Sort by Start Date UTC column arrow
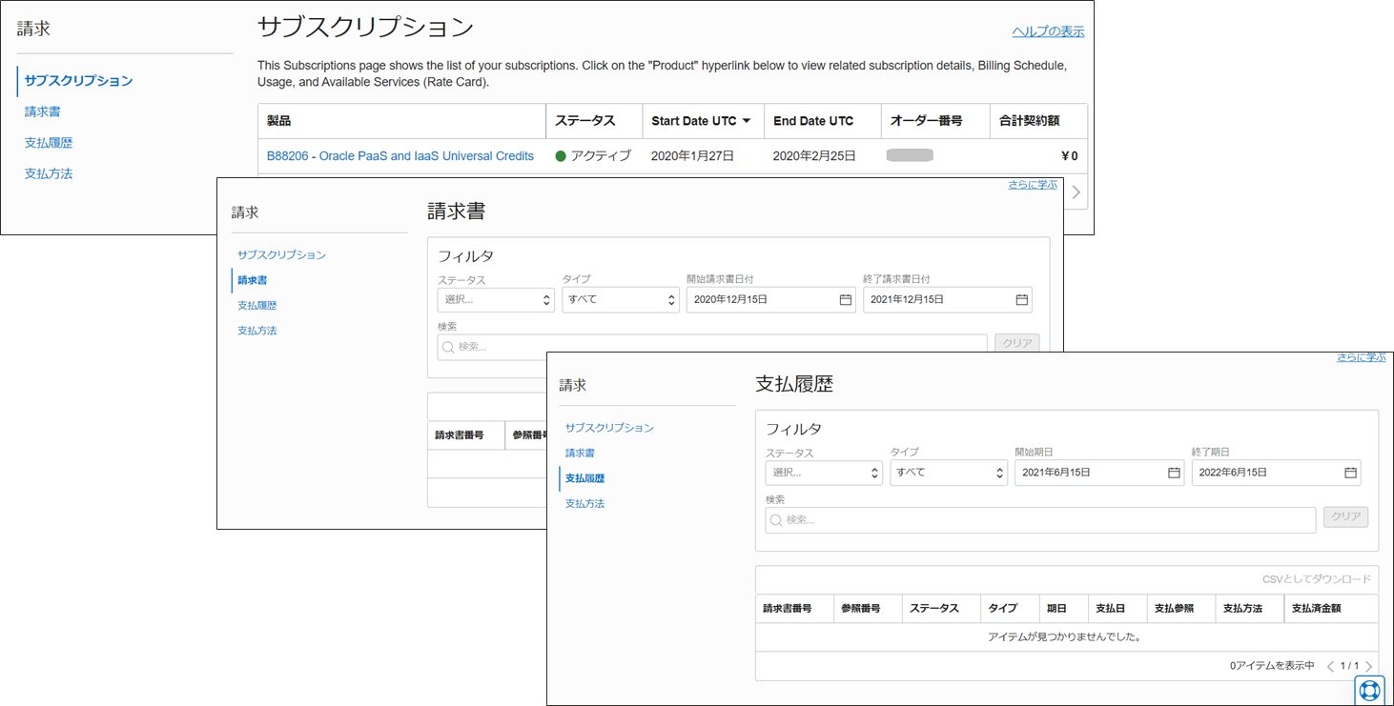Viewport: 1394px width, 706px height. [747, 121]
